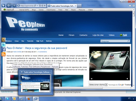
Task: Click the laptop video player area
Action: [110, 63]
